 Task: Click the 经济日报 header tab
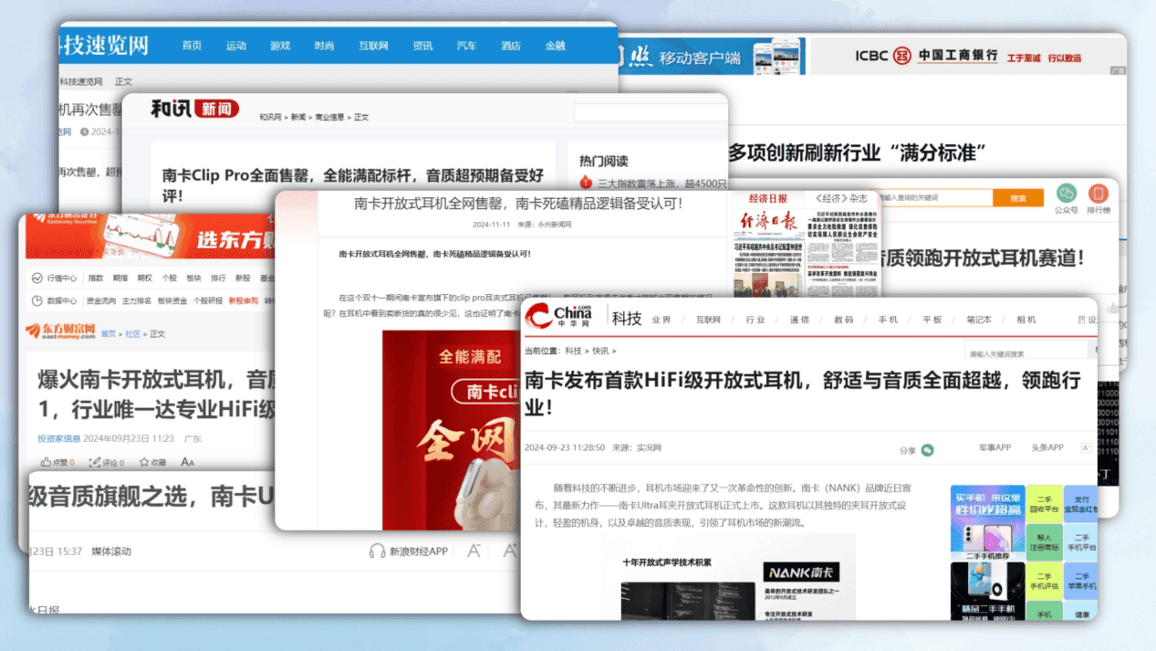(x=768, y=199)
